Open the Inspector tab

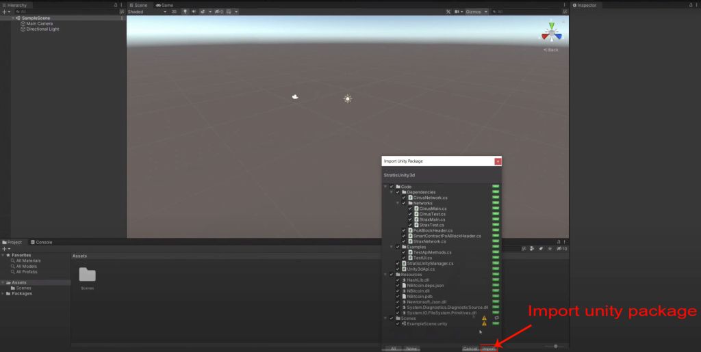click(x=585, y=5)
